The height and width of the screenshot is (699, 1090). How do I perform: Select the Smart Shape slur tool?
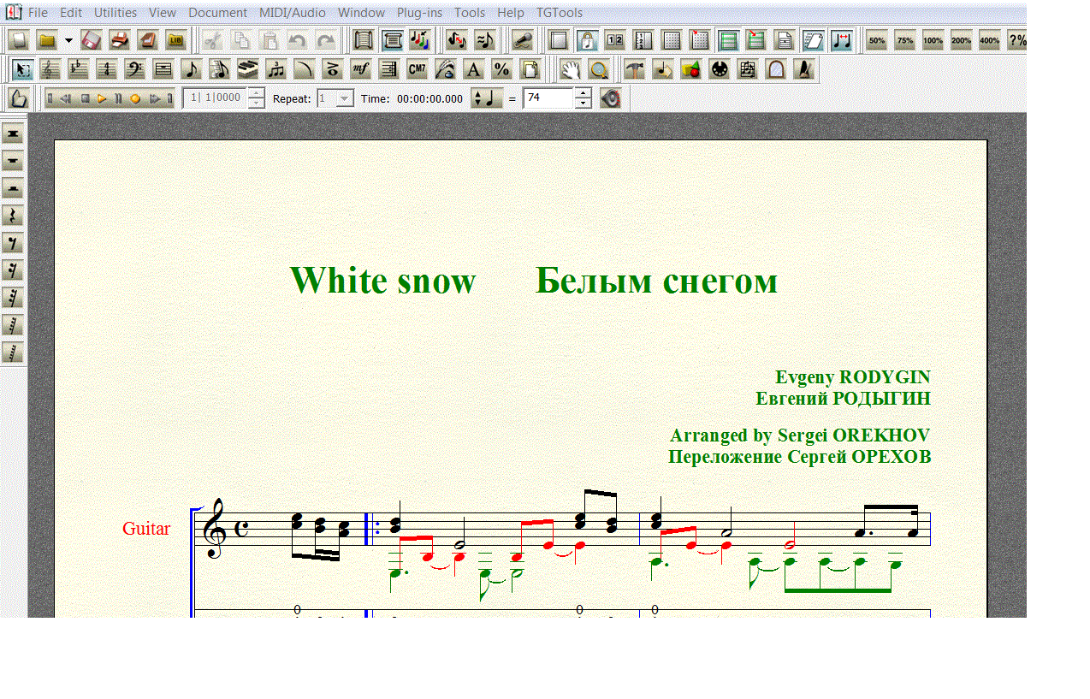[x=304, y=70]
